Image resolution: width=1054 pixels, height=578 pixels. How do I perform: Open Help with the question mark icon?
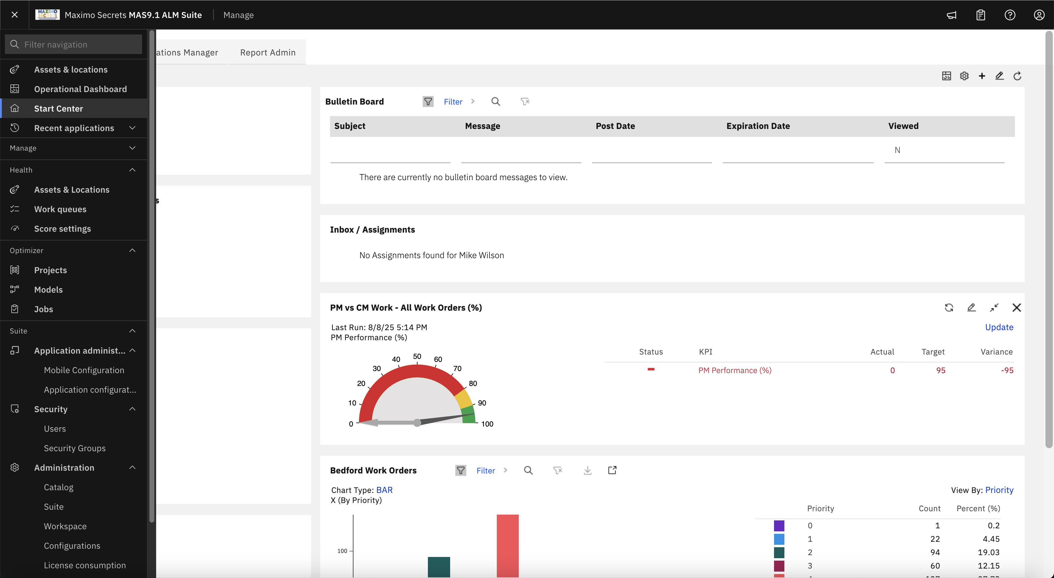click(x=1010, y=15)
